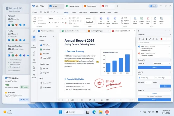Select Extract Pages in PDF Tools list
The image size is (174, 116).
[x=45, y=87]
